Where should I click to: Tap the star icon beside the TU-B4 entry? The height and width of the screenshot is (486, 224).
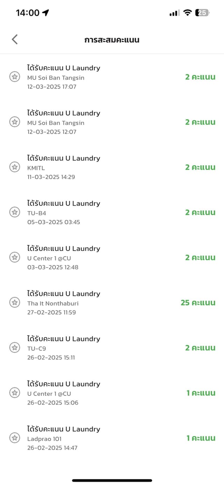point(14,212)
